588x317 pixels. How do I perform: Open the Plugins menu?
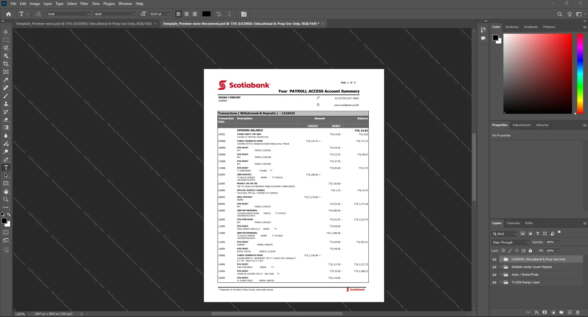click(x=109, y=4)
